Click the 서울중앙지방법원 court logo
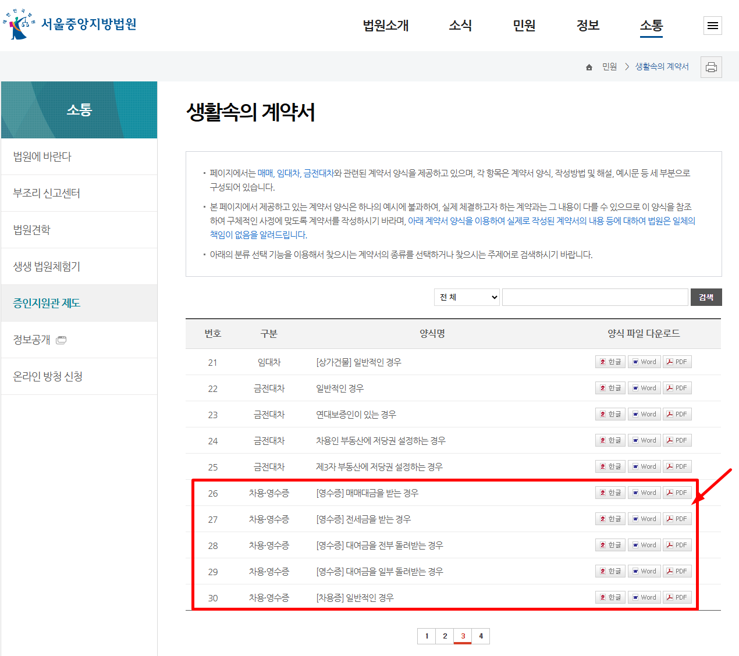This screenshot has width=739, height=656. [70, 26]
